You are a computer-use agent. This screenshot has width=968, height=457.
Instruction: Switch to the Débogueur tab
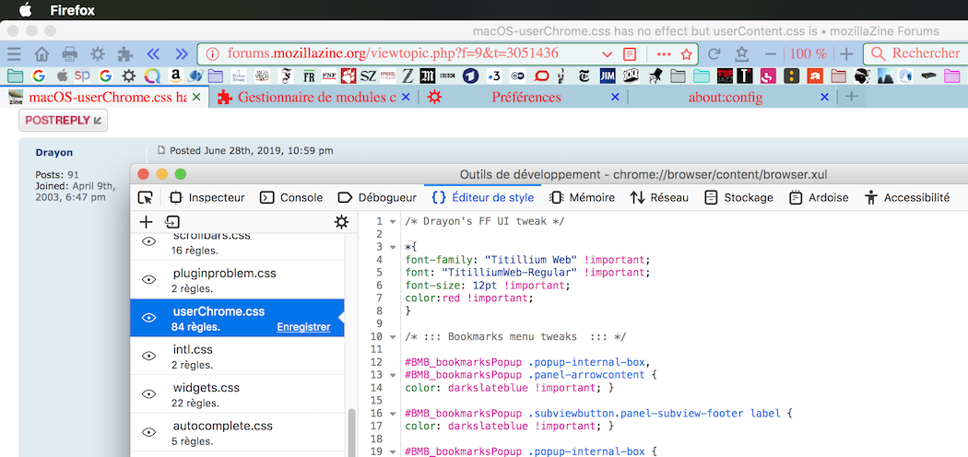coord(377,197)
